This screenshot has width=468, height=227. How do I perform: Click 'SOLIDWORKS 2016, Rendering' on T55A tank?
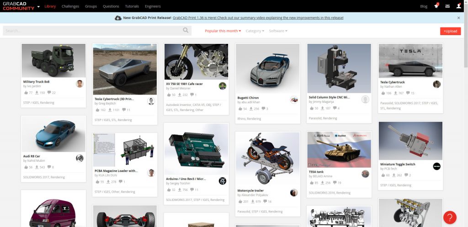(x=330, y=193)
